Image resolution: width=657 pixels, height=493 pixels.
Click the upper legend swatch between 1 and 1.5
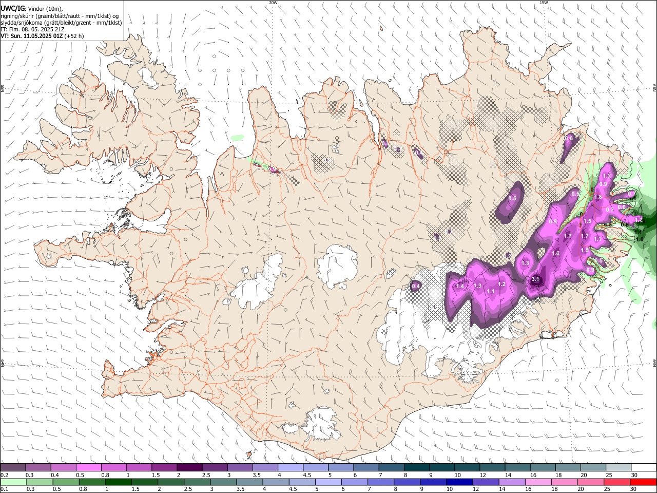tap(139, 468)
